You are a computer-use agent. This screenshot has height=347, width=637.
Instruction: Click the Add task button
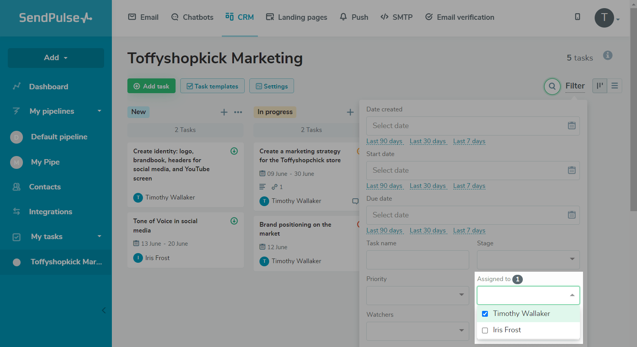pyautogui.click(x=151, y=86)
